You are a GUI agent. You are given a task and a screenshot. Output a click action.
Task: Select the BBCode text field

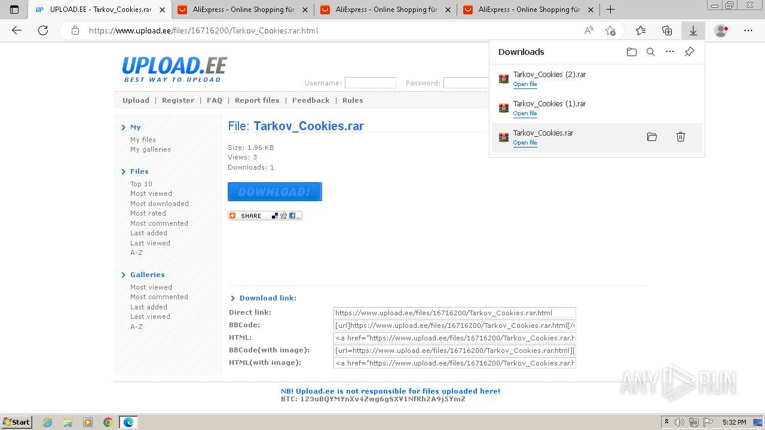click(455, 325)
